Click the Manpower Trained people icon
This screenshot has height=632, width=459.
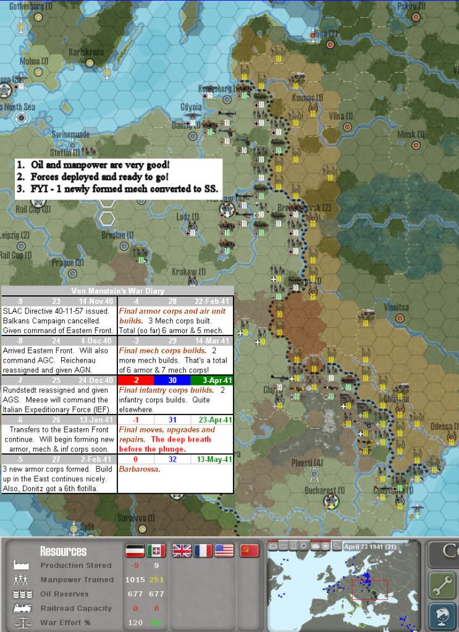pyautogui.click(x=21, y=579)
